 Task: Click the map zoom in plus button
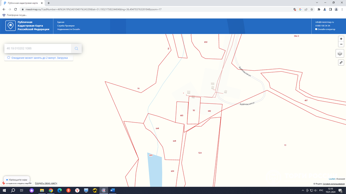[341, 39]
